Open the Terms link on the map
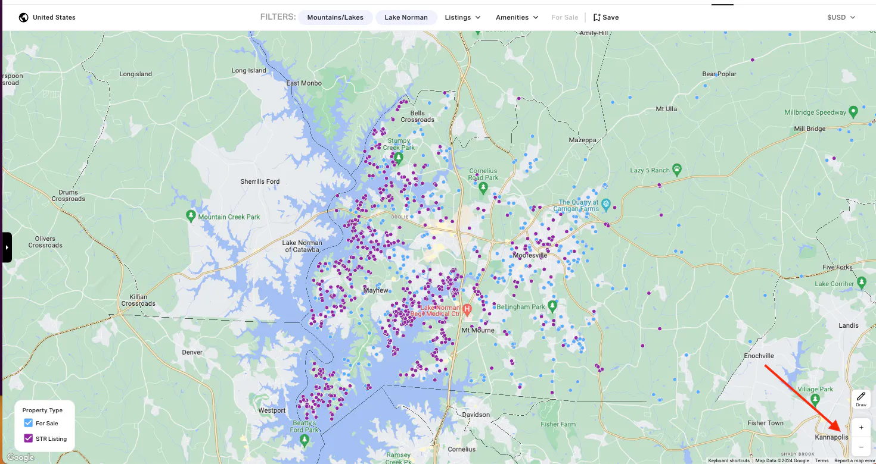Viewport: 876px width, 464px height. (x=822, y=460)
